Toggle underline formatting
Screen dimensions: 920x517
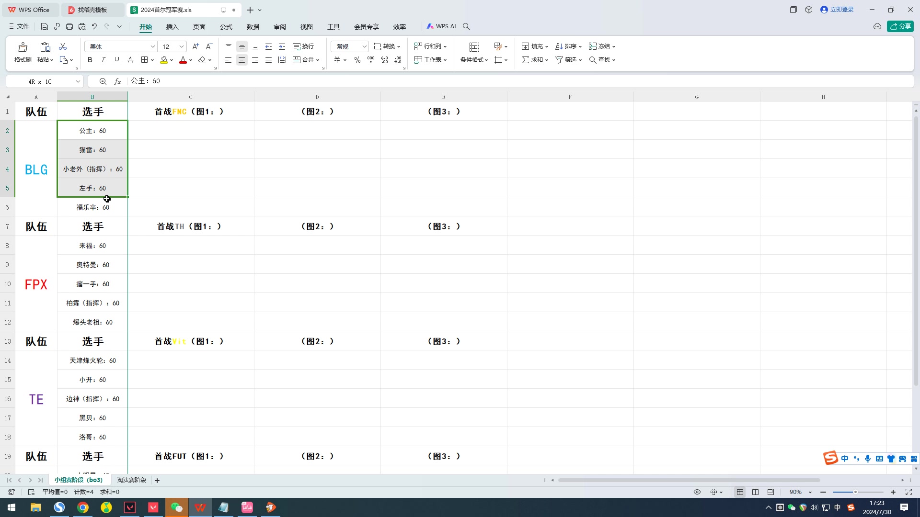click(x=116, y=60)
